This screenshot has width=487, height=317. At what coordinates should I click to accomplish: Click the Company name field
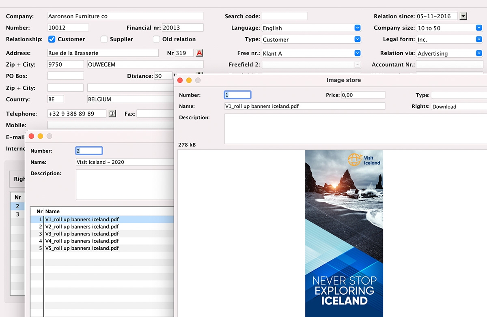tap(125, 16)
